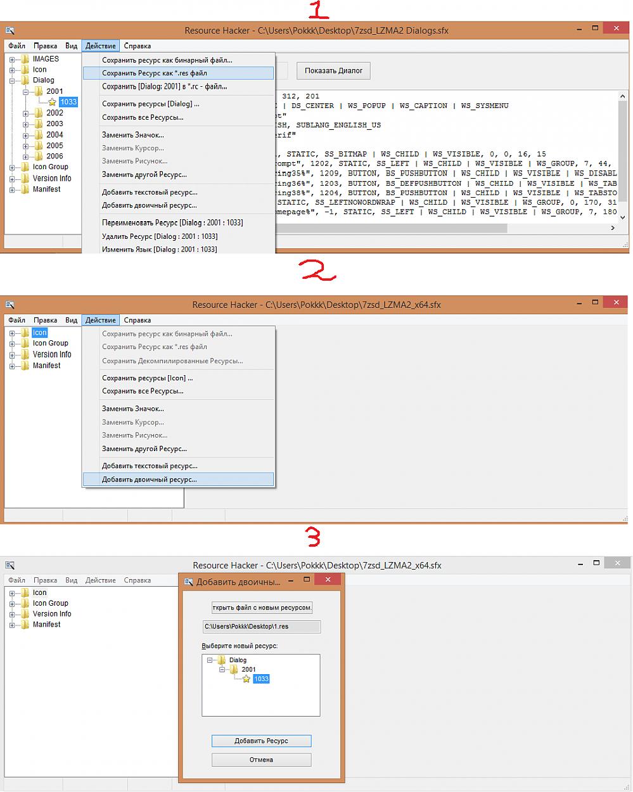
Task: Click the Отмена button in the dialog
Action: coord(261,760)
